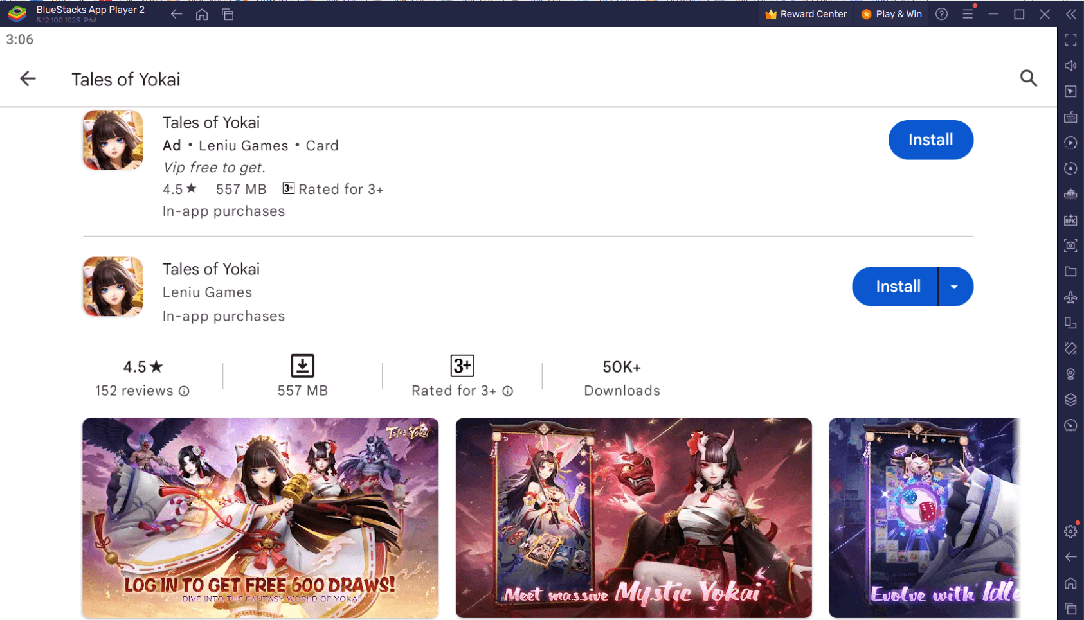Toggle BlueStacks fullscreen mode icon
Viewport: 1084px width, 620px height.
[1070, 40]
